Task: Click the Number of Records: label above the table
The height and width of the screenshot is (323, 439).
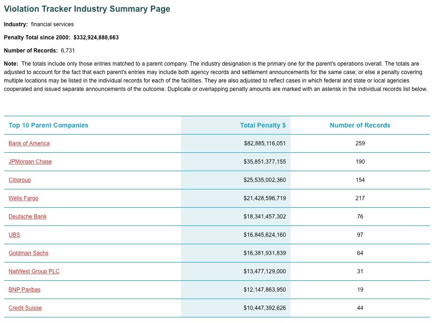Action: tap(31, 51)
